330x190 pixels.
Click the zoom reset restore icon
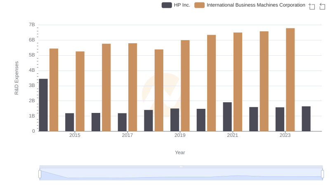(322, 6)
